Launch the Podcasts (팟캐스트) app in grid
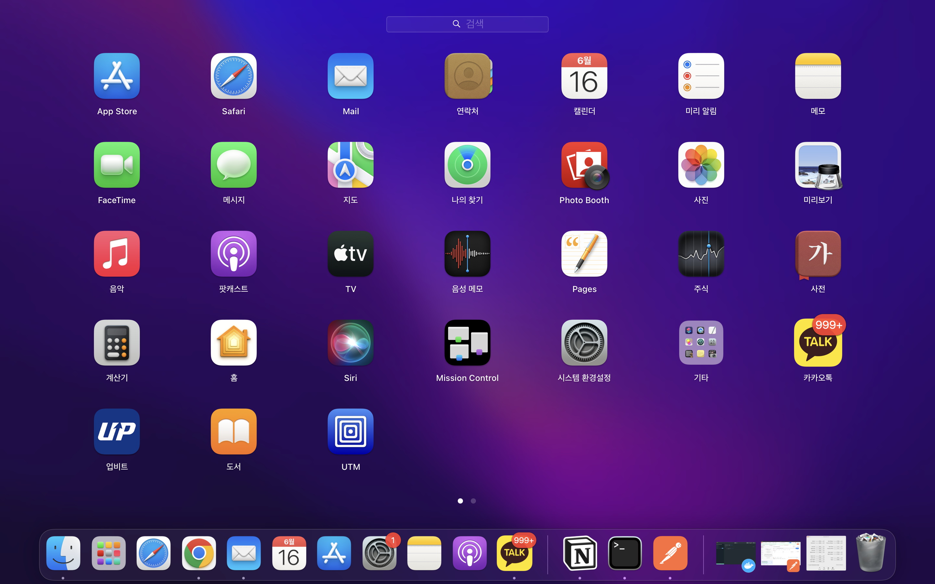The image size is (935, 584). point(233,254)
